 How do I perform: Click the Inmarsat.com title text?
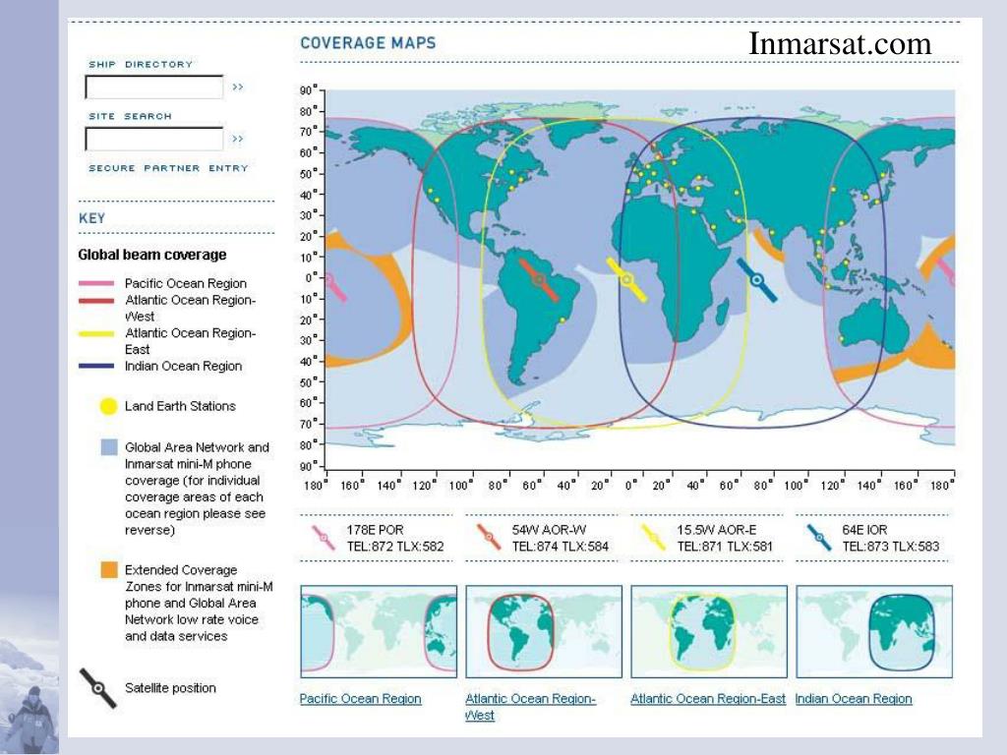pos(840,43)
